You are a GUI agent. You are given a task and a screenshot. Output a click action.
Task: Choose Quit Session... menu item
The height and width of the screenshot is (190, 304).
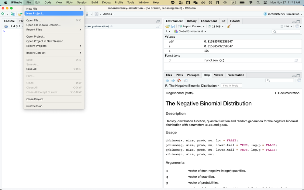[54, 106]
